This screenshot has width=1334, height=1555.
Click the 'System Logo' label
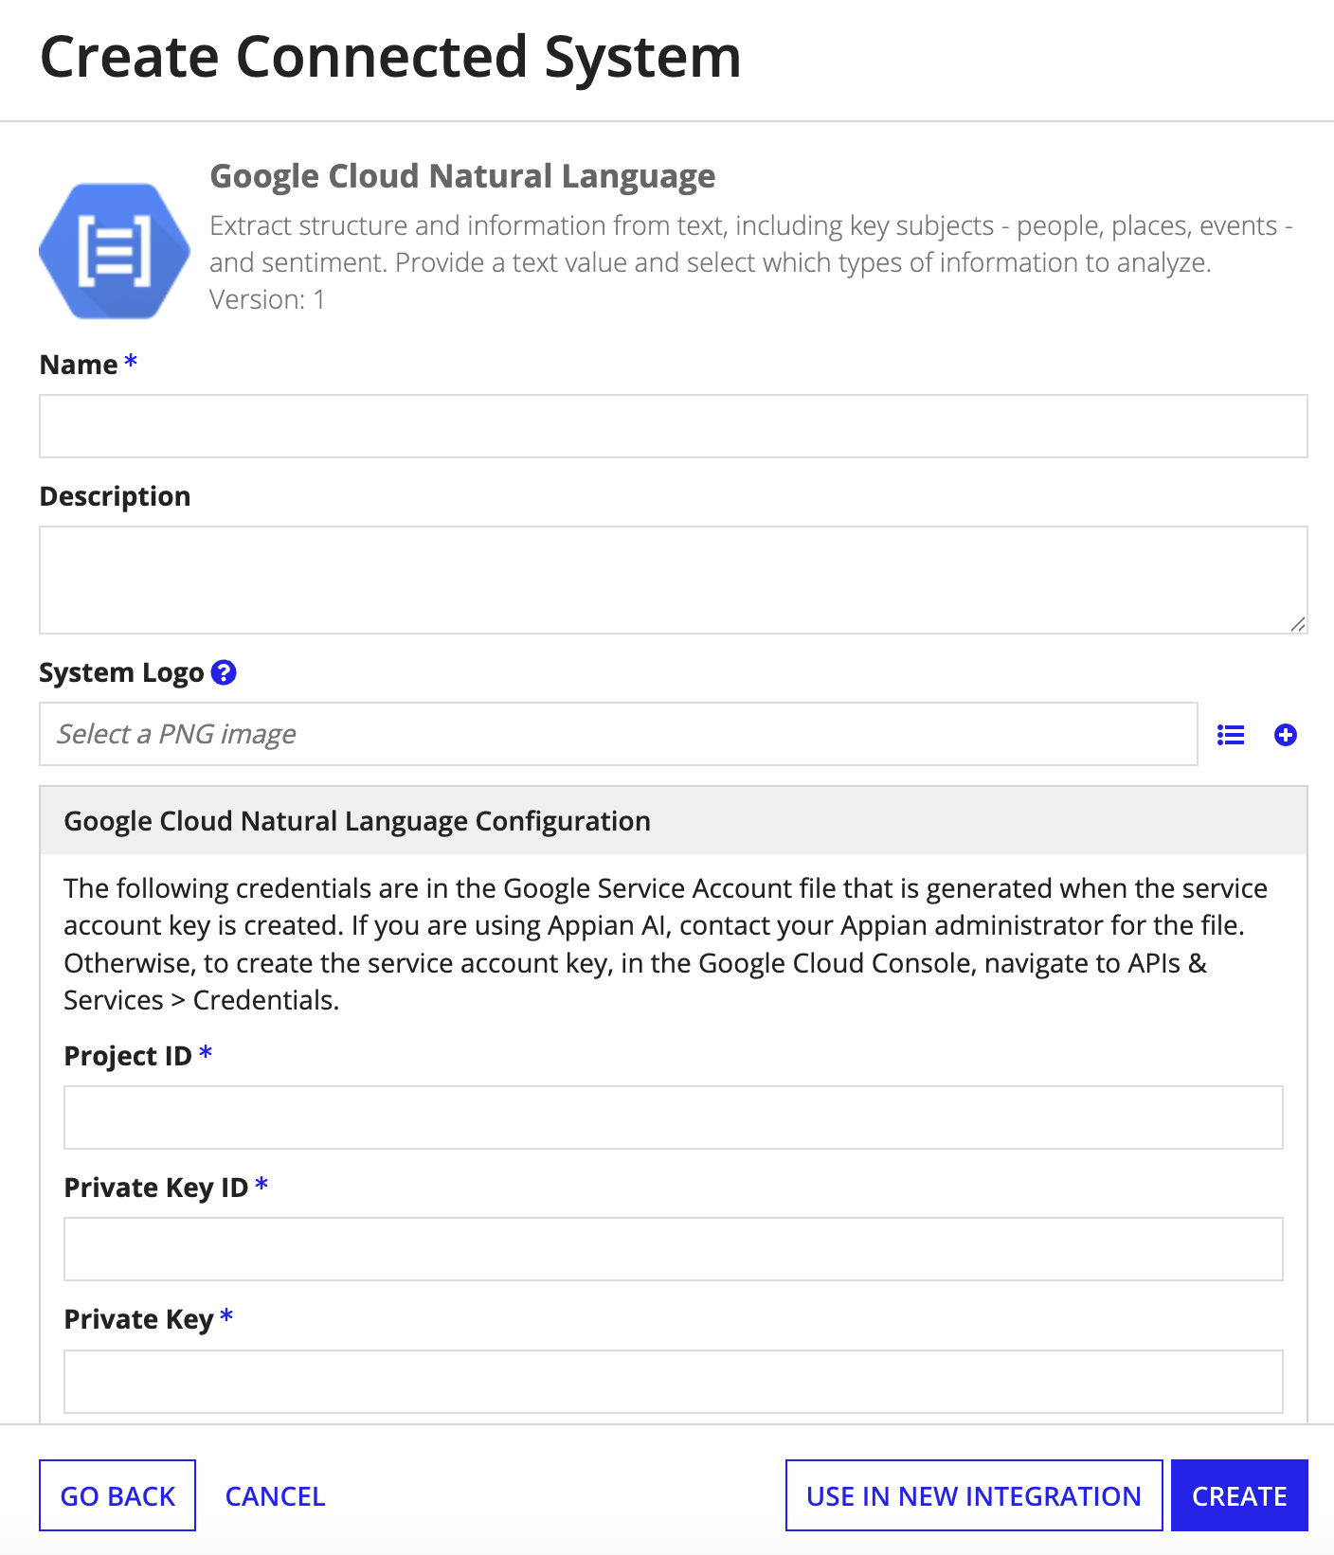point(122,672)
